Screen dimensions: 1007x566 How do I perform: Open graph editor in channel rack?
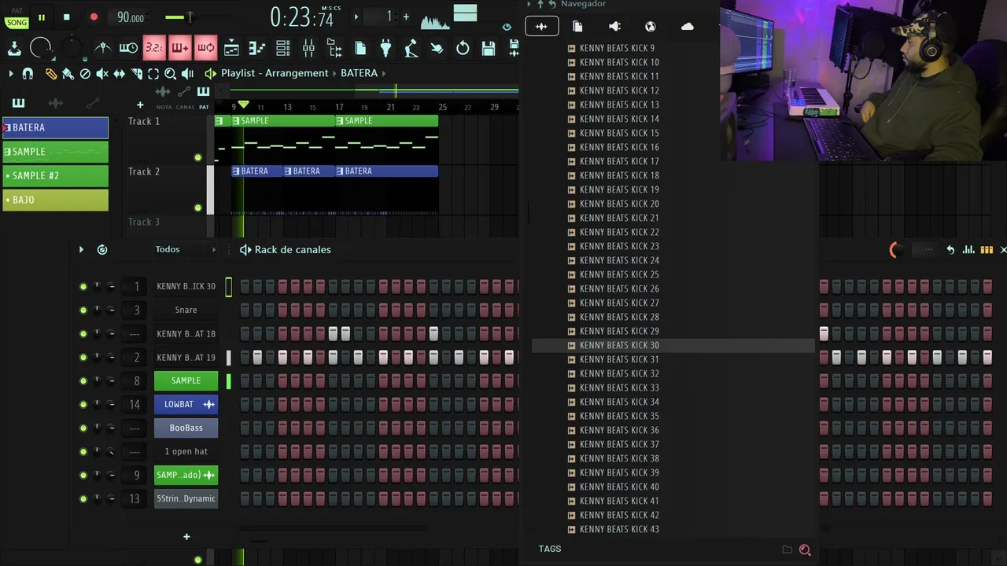tap(968, 249)
